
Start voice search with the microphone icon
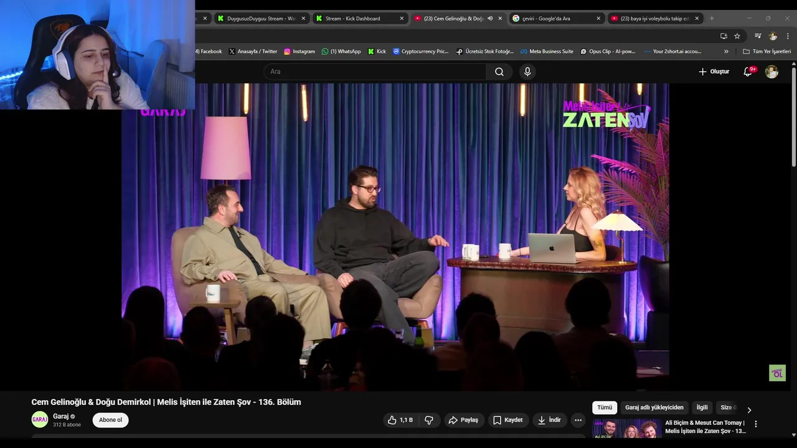click(527, 72)
